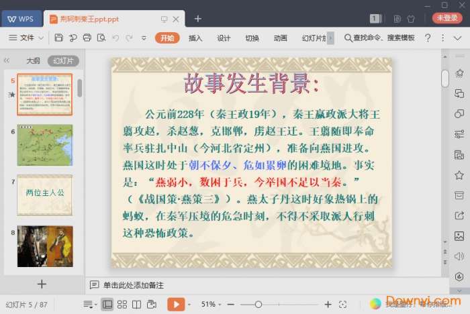Click the speaker icon in right sidebar
Screen dimensions: 470x314
click(459, 256)
